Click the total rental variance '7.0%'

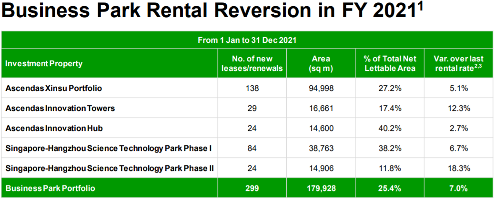pyautogui.click(x=459, y=189)
